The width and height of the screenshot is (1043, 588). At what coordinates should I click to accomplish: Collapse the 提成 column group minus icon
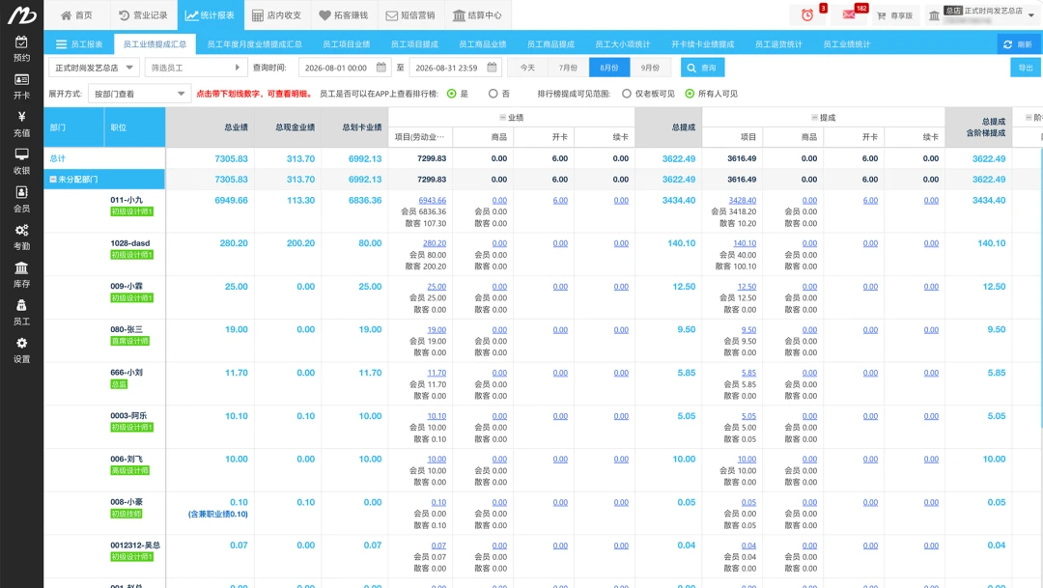point(814,117)
